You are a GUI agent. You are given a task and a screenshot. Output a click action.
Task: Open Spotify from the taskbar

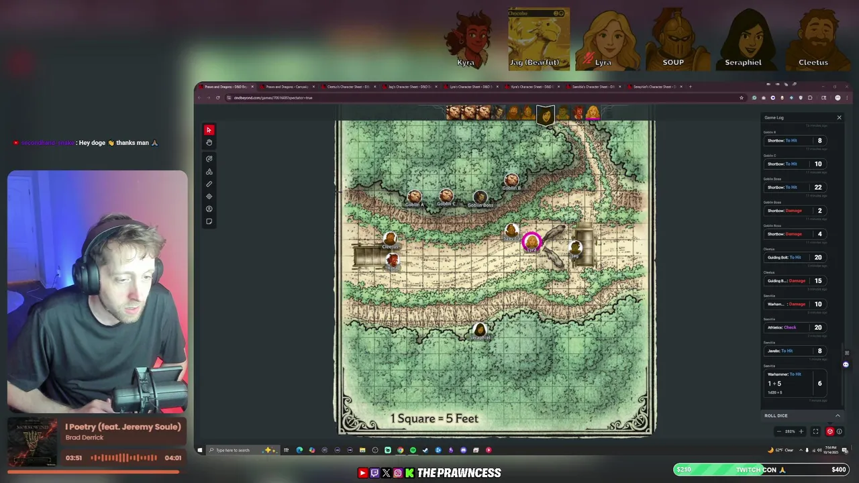coord(413,450)
